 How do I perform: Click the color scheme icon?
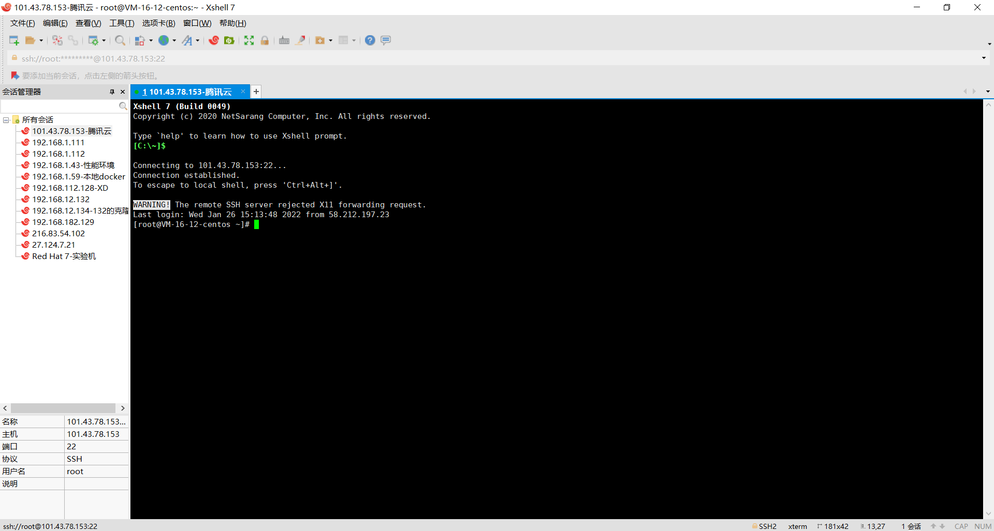pos(140,40)
